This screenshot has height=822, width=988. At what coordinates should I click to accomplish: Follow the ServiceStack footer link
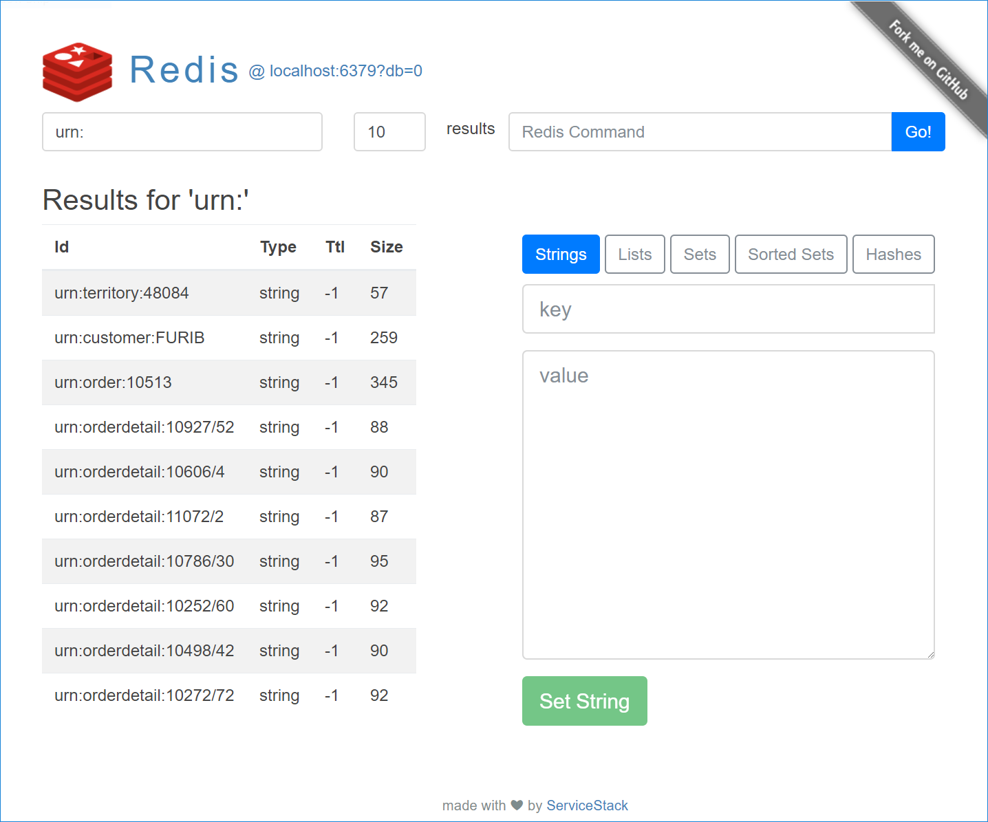point(587,805)
